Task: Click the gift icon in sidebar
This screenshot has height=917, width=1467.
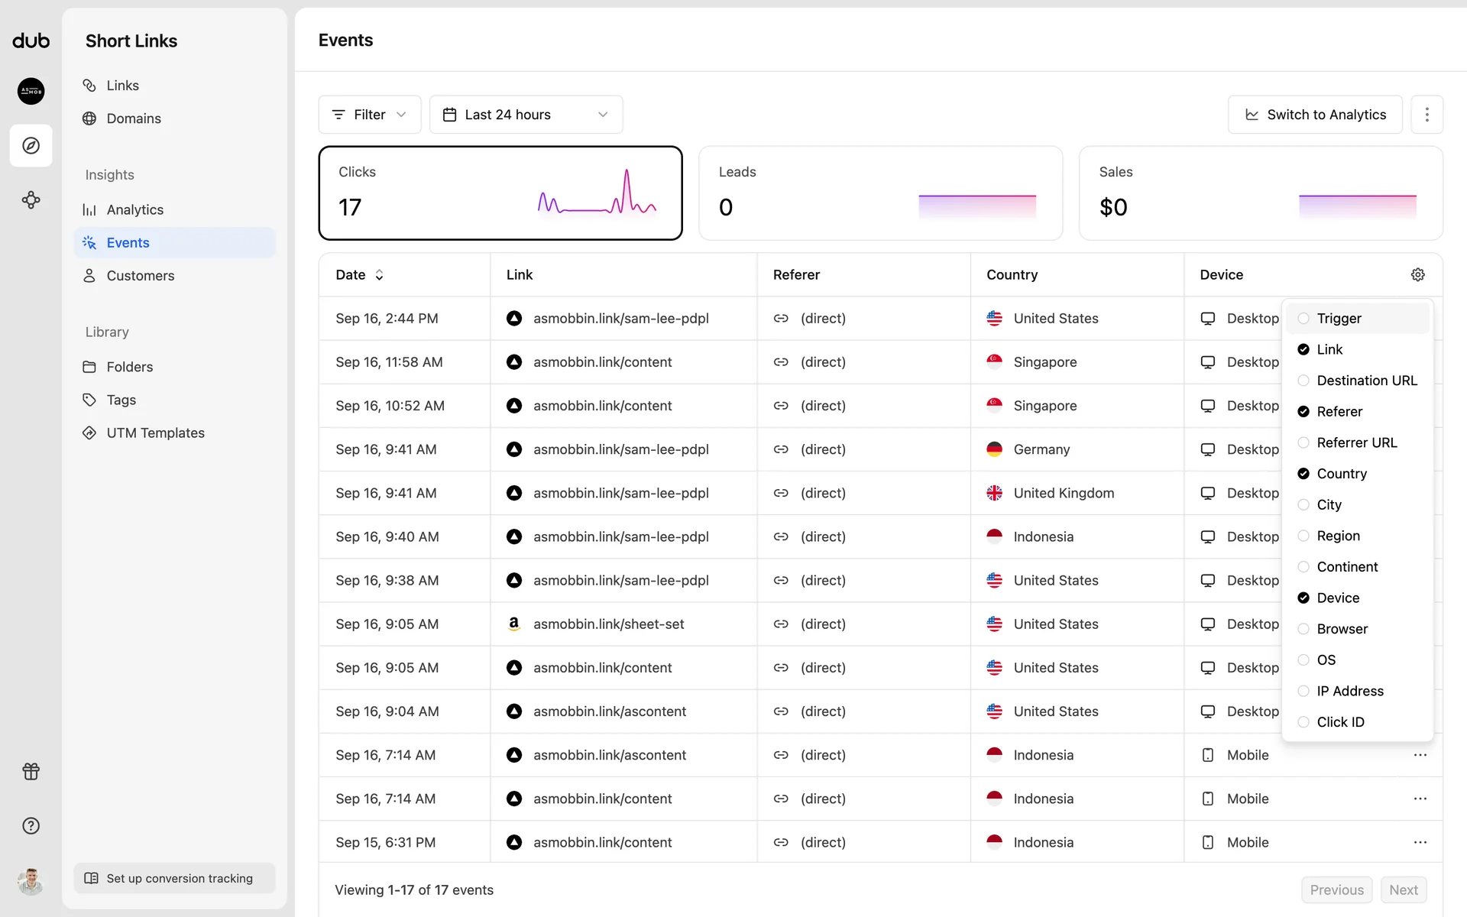Action: (x=31, y=771)
